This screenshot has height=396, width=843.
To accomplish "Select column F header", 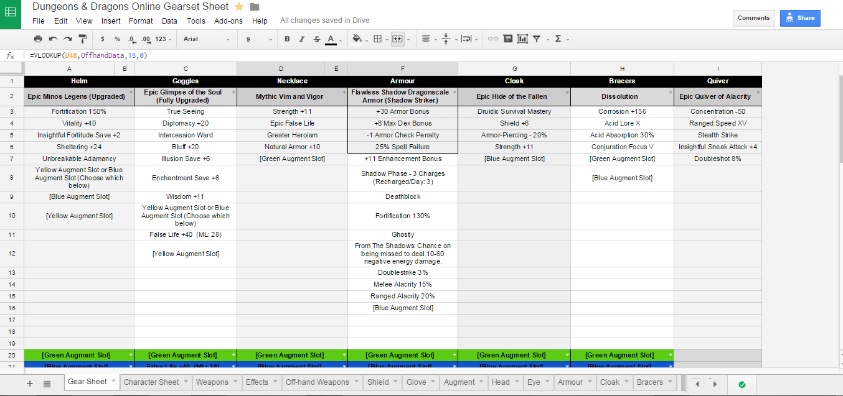I will tap(403, 68).
